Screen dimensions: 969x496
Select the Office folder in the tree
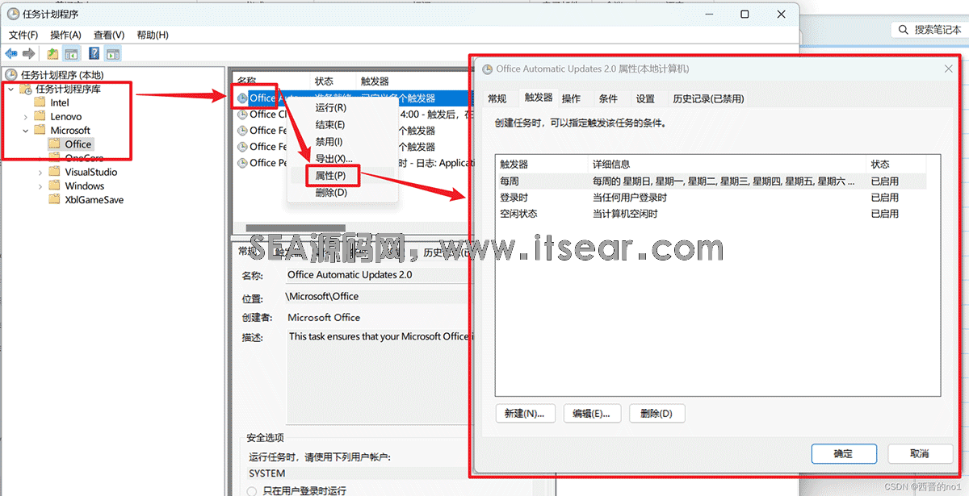coord(78,144)
